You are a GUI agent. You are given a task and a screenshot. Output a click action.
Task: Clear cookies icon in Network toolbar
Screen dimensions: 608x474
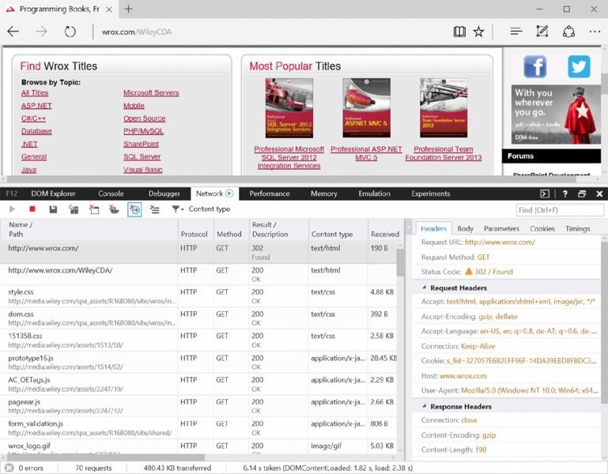[114, 209]
